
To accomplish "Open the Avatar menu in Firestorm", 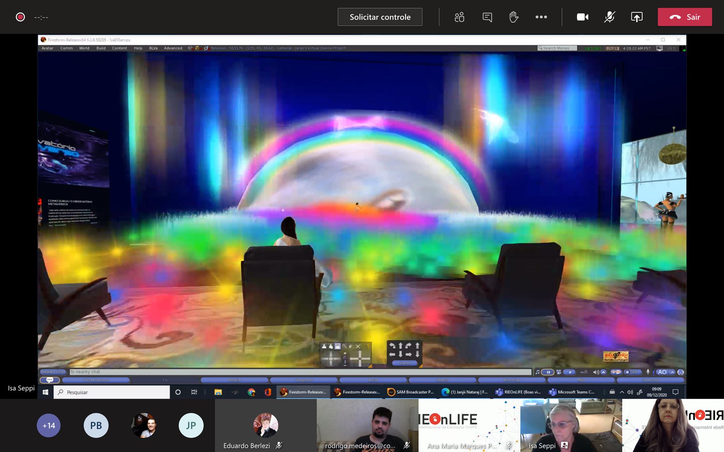I will (x=47, y=48).
